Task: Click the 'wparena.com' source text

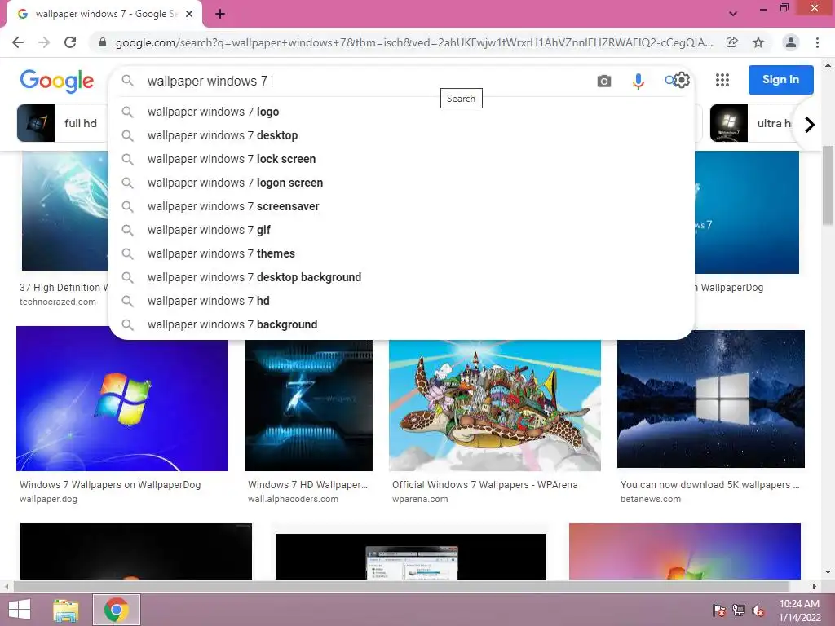Action: (420, 500)
